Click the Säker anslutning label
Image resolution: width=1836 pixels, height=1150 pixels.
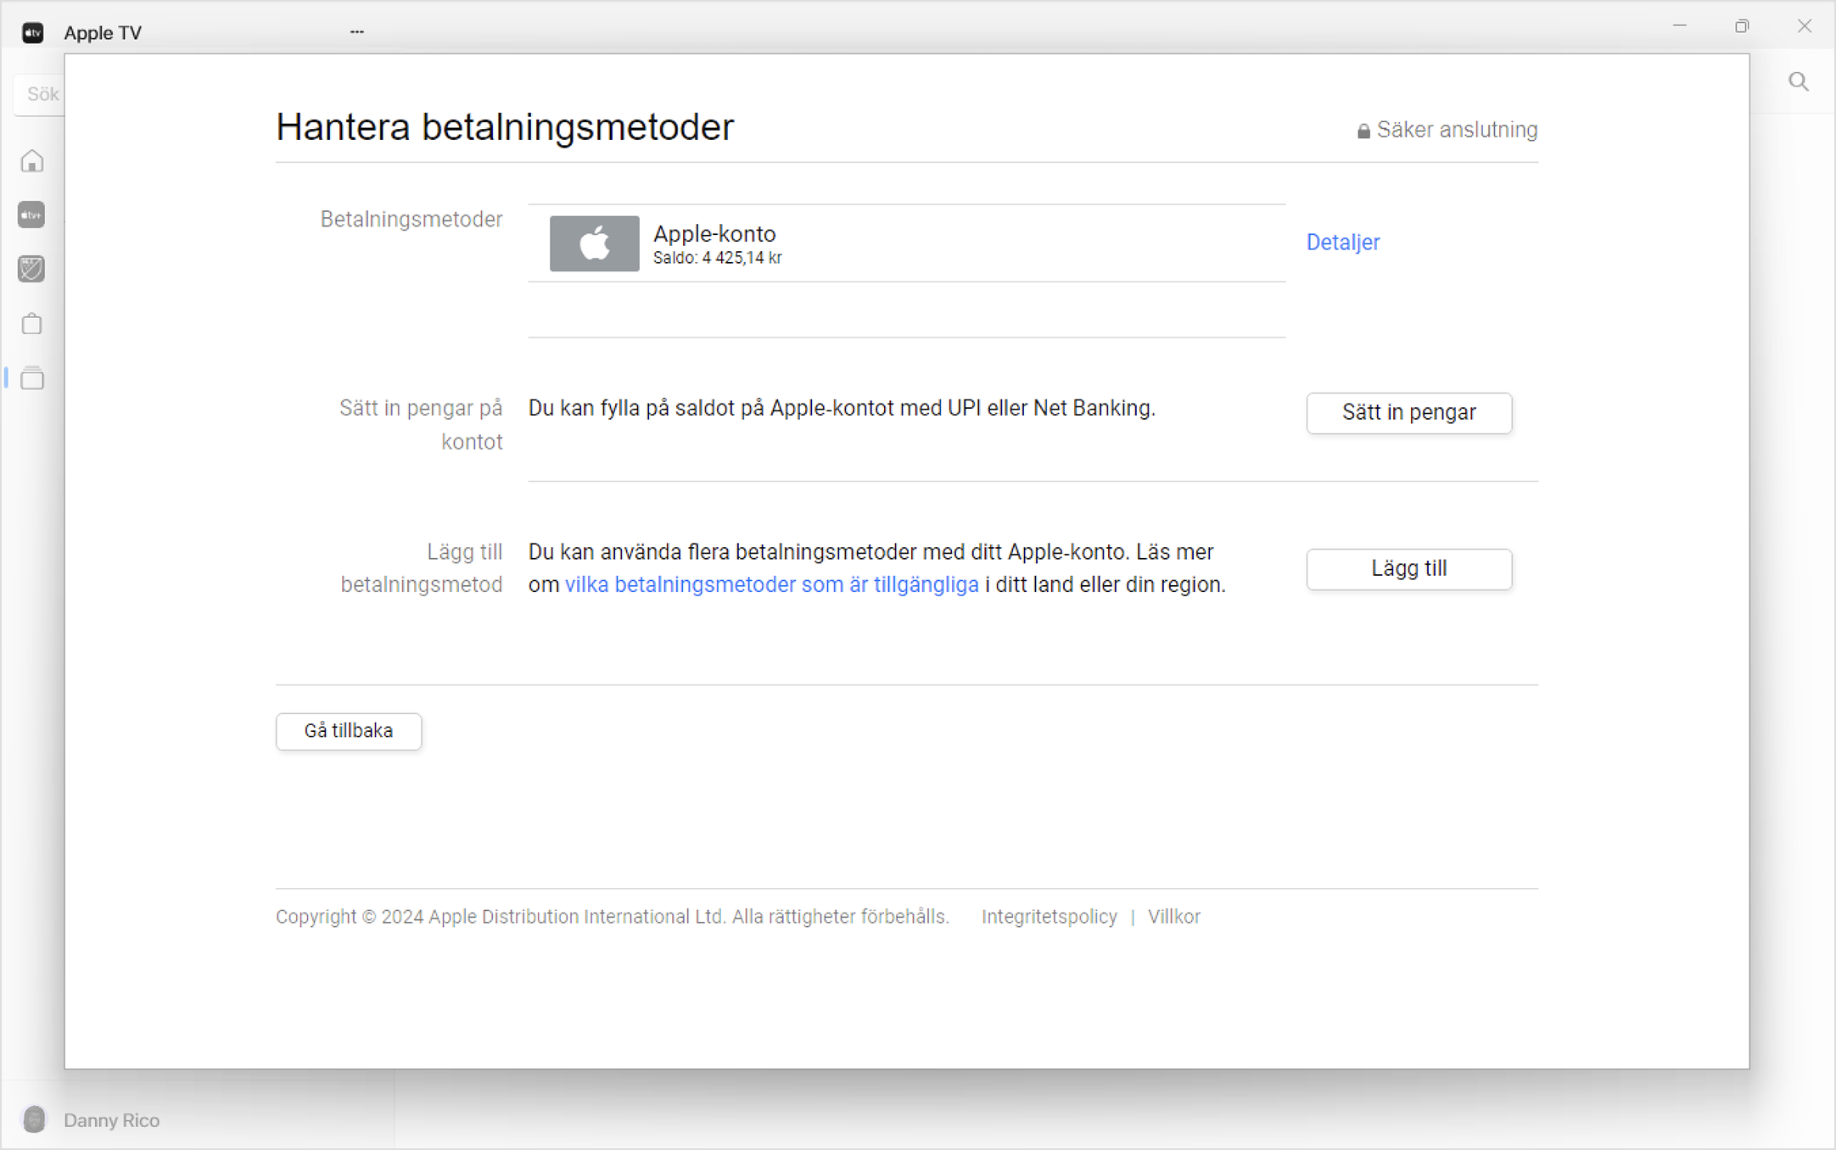[x=1457, y=130]
